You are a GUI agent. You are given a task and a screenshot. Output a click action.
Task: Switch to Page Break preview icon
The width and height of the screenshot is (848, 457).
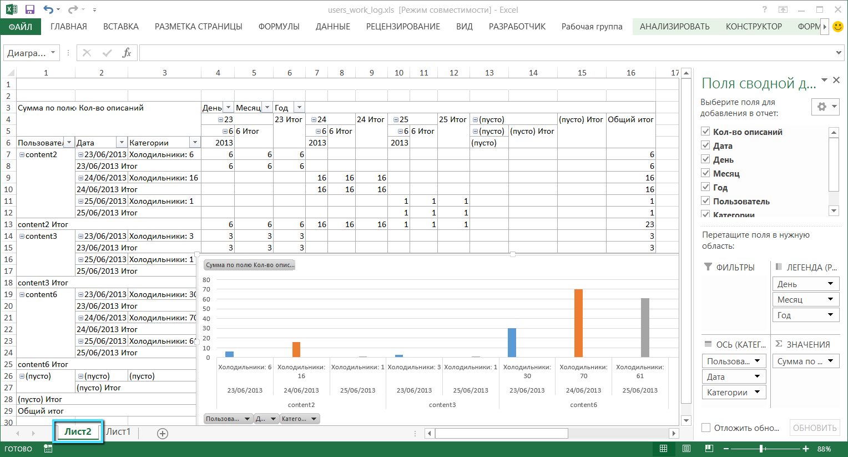click(709, 449)
